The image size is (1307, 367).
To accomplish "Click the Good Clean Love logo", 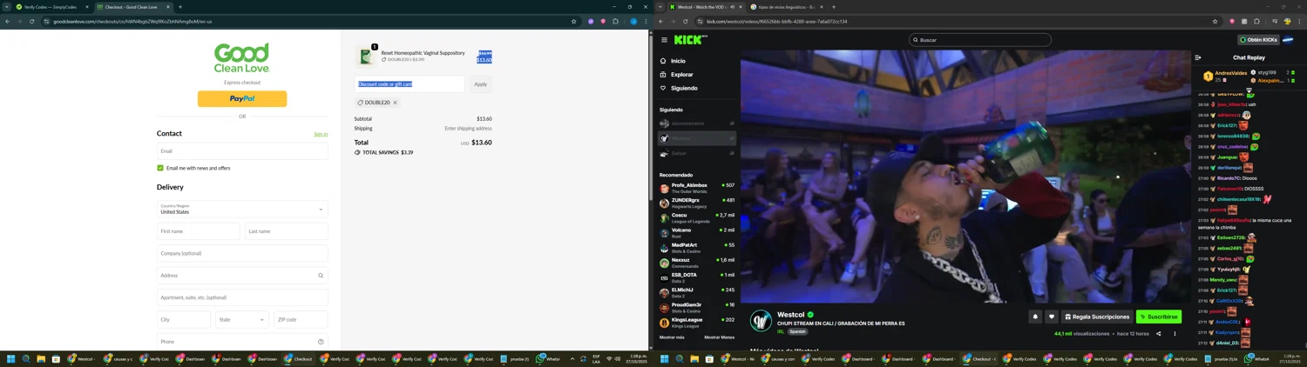I will coord(242,58).
